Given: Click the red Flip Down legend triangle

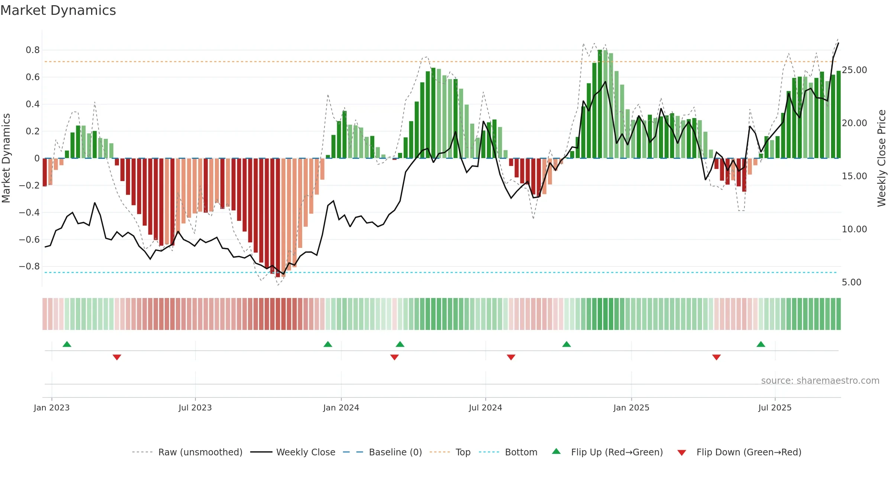Looking at the screenshot, I should pyautogui.click(x=682, y=453).
